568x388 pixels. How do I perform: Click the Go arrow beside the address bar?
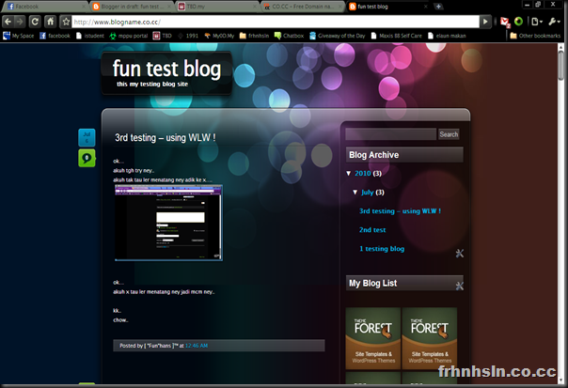485,22
